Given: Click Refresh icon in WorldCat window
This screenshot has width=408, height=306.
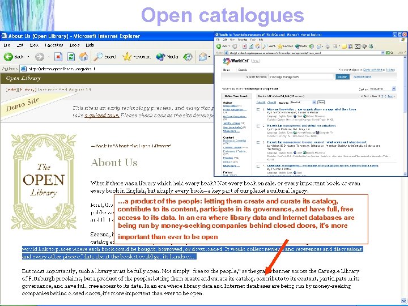Looking at the screenshot, I should click(x=251, y=46).
